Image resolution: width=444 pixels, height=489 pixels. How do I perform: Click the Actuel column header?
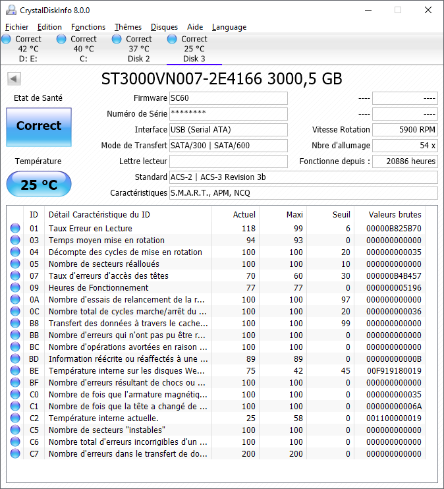tap(235, 215)
